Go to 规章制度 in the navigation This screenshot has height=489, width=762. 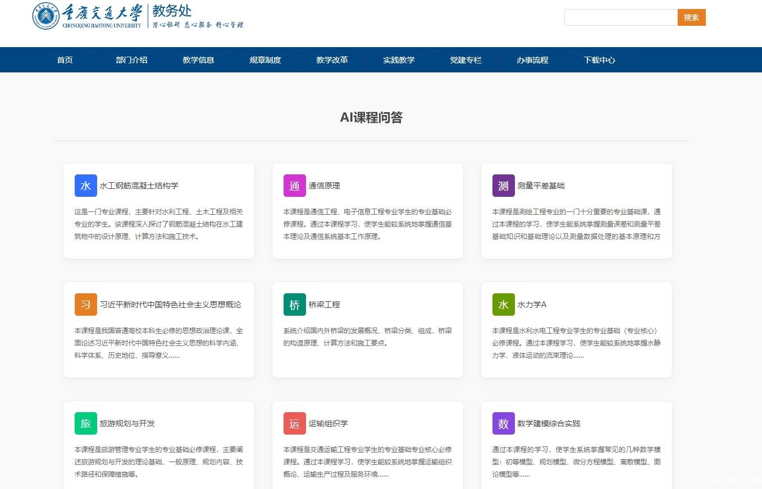click(265, 60)
